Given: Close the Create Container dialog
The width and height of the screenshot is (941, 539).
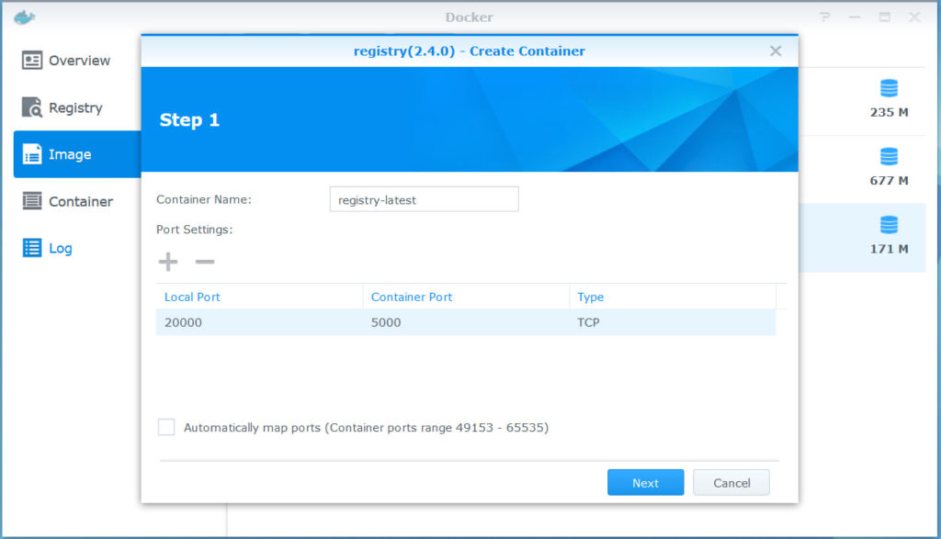Looking at the screenshot, I should click(776, 51).
